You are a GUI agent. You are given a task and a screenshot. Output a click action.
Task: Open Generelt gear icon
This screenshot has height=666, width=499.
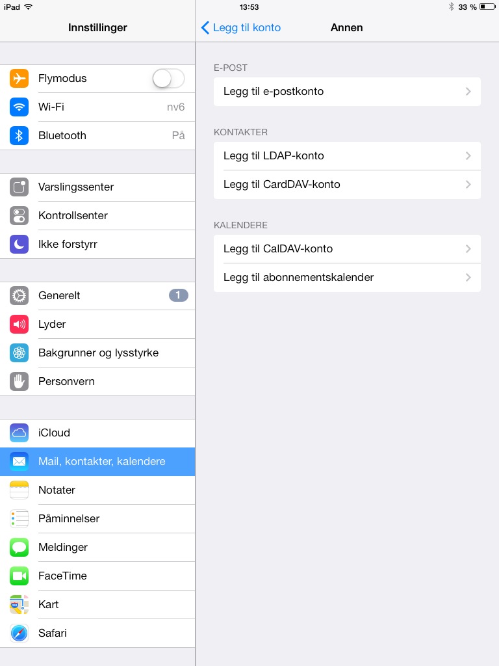(x=19, y=296)
